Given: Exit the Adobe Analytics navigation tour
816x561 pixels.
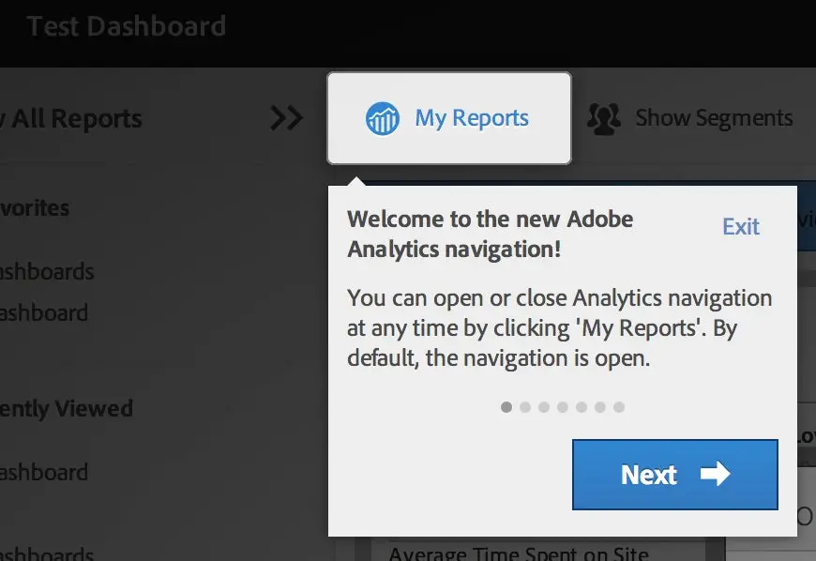Looking at the screenshot, I should pos(740,226).
